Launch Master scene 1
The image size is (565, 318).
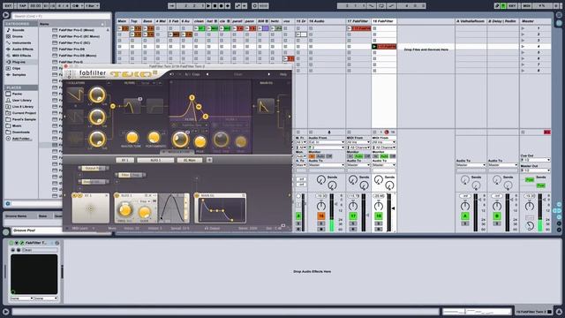point(524,28)
